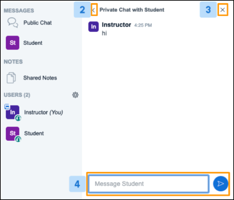Click the Shared Notes document icon
Image resolution: width=234 pixels, height=200 pixels.
(x=12, y=78)
